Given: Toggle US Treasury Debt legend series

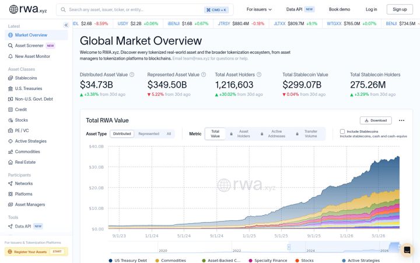Looking at the screenshot, I should tap(128, 260).
